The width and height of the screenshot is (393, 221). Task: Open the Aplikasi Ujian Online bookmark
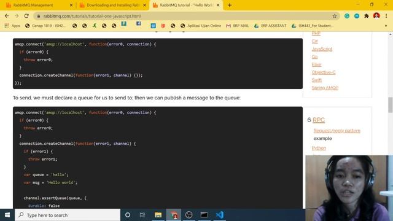tap(201, 26)
